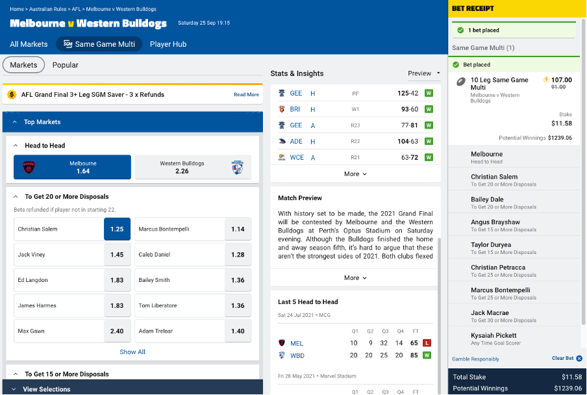
Task: Select Marcus Bontempelli 1.14 odds
Action: [x=238, y=229]
